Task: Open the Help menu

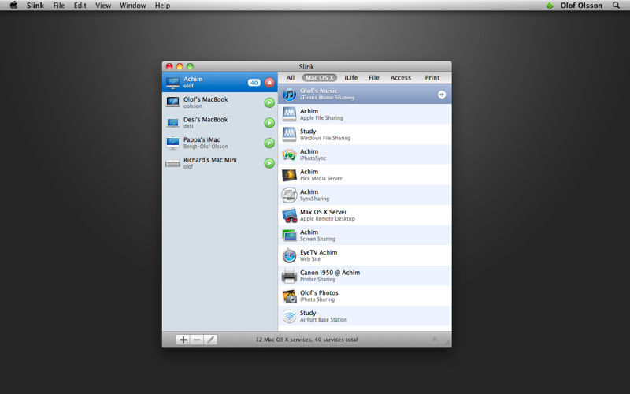Action: click(163, 6)
